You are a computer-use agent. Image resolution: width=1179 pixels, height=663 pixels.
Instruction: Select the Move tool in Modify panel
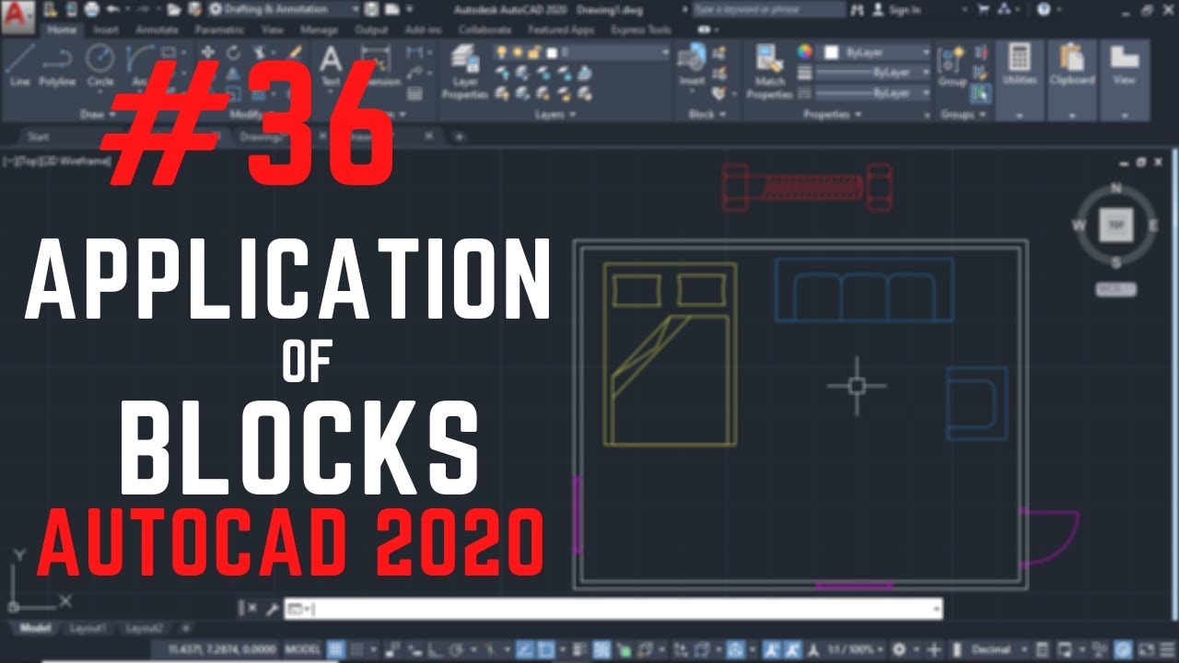[208, 52]
